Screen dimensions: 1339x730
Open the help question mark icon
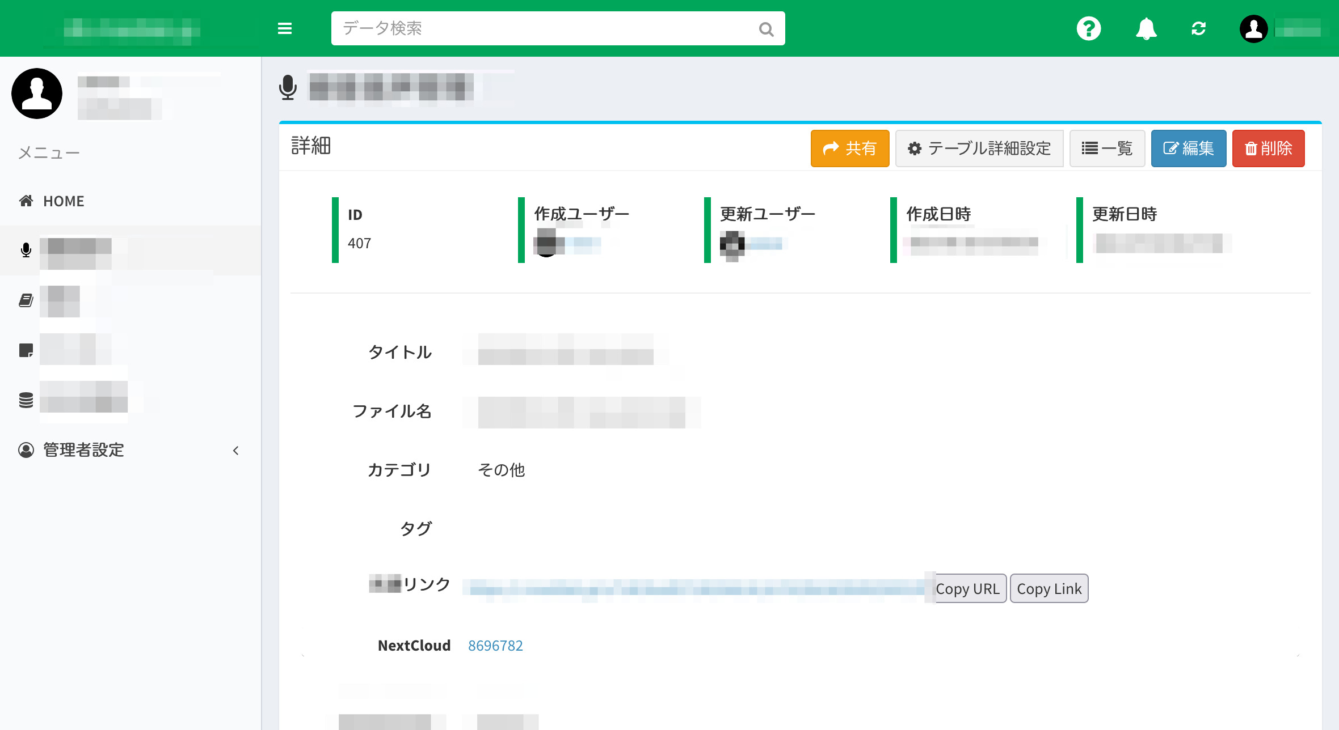pyautogui.click(x=1088, y=28)
